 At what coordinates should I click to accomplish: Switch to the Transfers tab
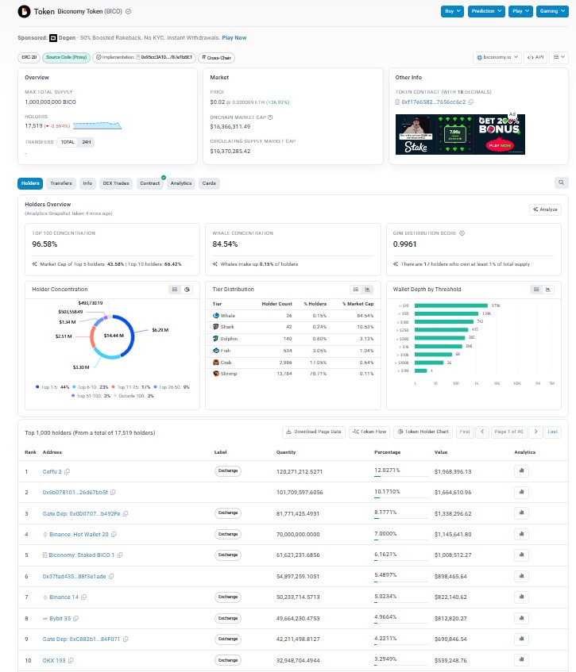point(61,183)
